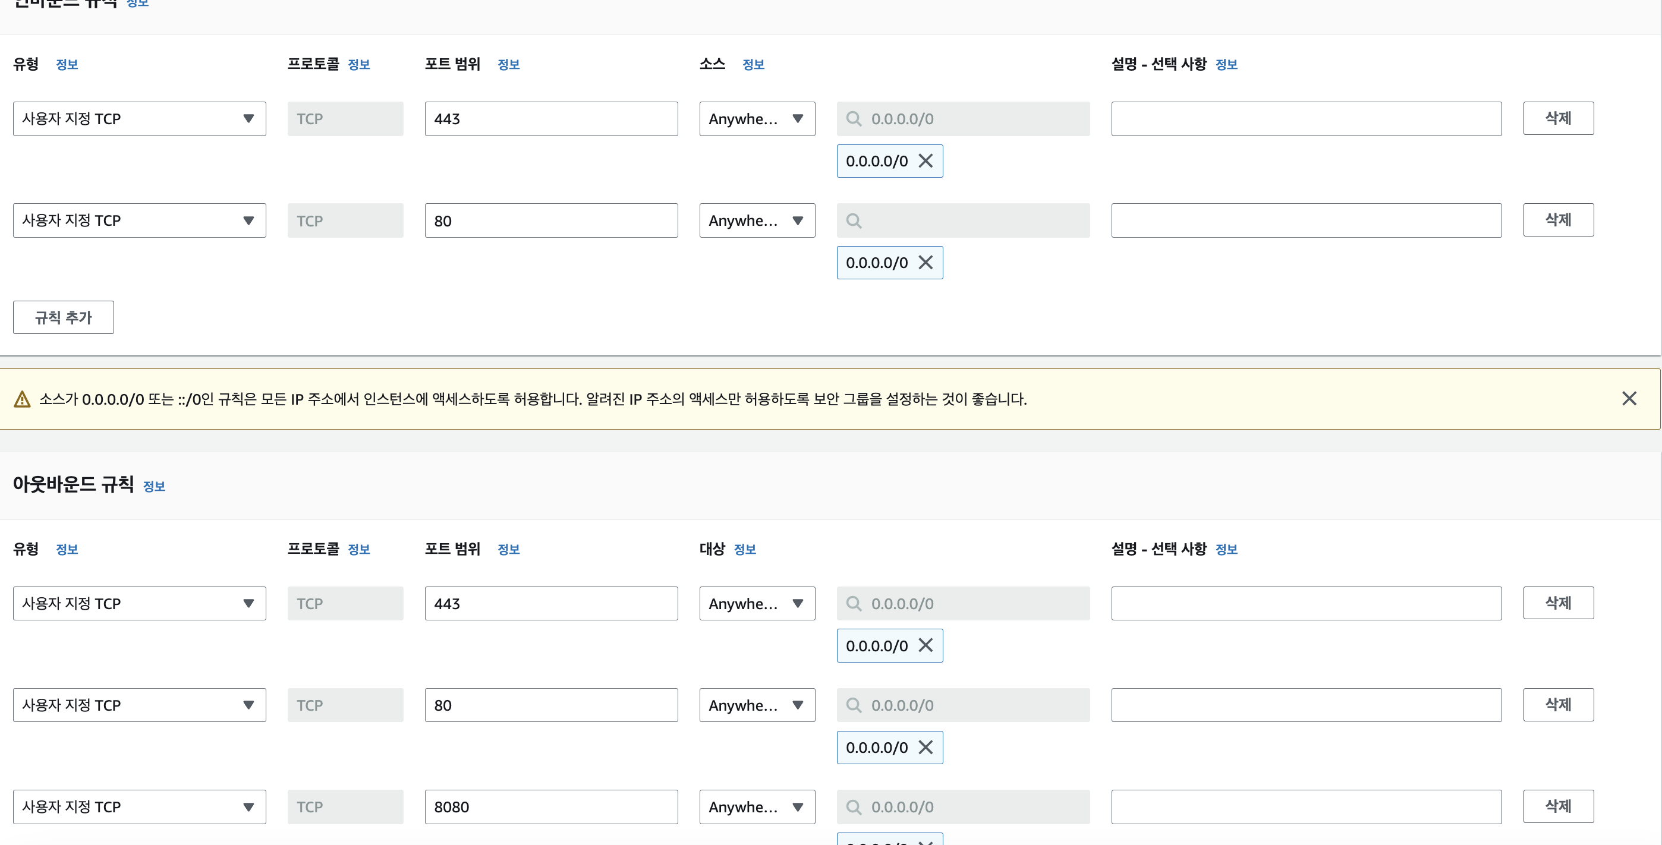Image resolution: width=1662 pixels, height=845 pixels.
Task: Open Anywhere source dropdown for inbound port 80 rule
Action: point(756,220)
